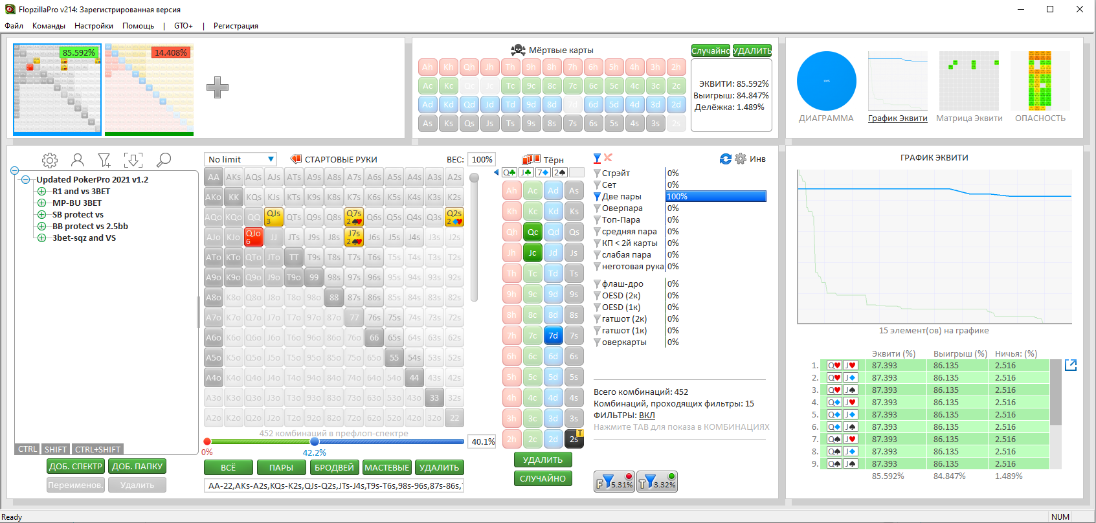This screenshot has width=1096, height=523.
Task: Open the Регистрация menu
Action: pyautogui.click(x=236, y=26)
